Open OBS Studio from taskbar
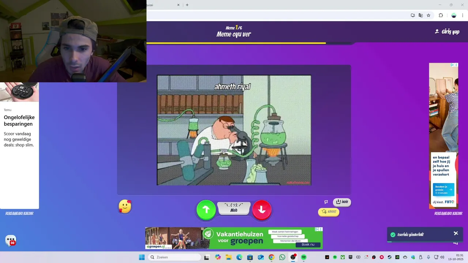468x263 pixels. (293, 257)
